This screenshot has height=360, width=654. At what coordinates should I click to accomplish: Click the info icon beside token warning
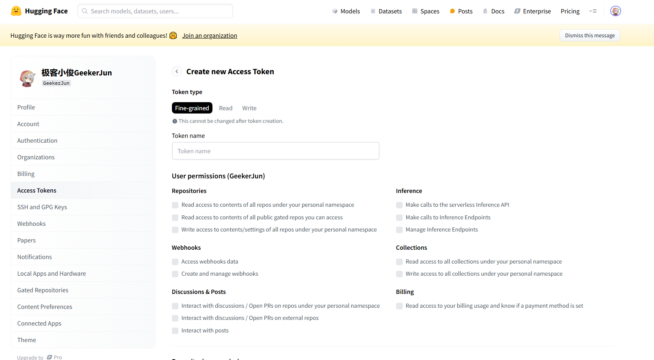[175, 121]
